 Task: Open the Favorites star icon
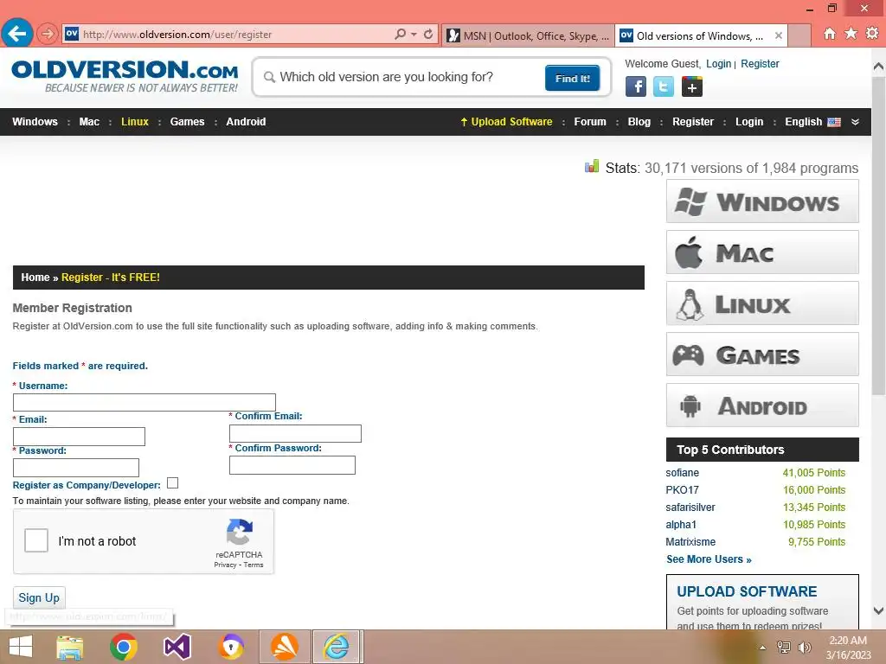point(851,34)
